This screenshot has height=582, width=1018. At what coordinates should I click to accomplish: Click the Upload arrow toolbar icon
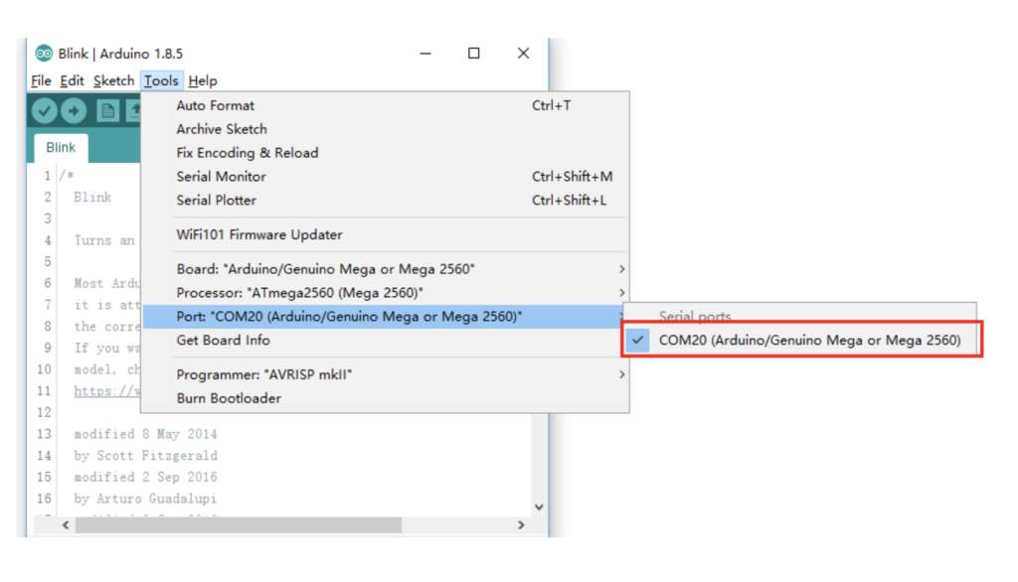(74, 111)
